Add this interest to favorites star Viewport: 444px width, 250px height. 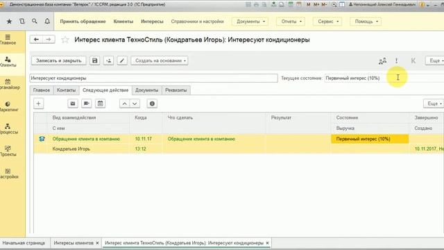65,40
